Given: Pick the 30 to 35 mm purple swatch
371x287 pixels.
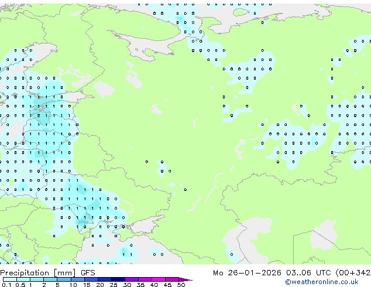Looking at the screenshot, I should click(x=132, y=279).
